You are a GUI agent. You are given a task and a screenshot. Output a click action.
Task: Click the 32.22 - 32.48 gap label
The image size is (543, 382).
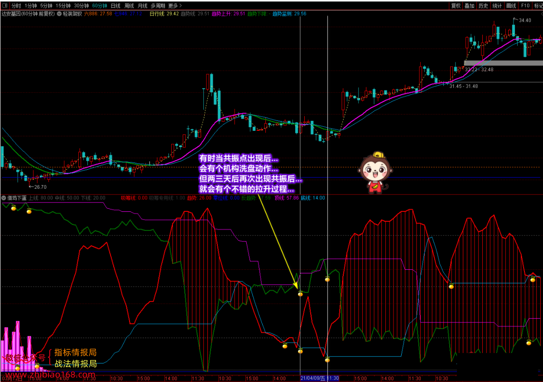pos(479,70)
